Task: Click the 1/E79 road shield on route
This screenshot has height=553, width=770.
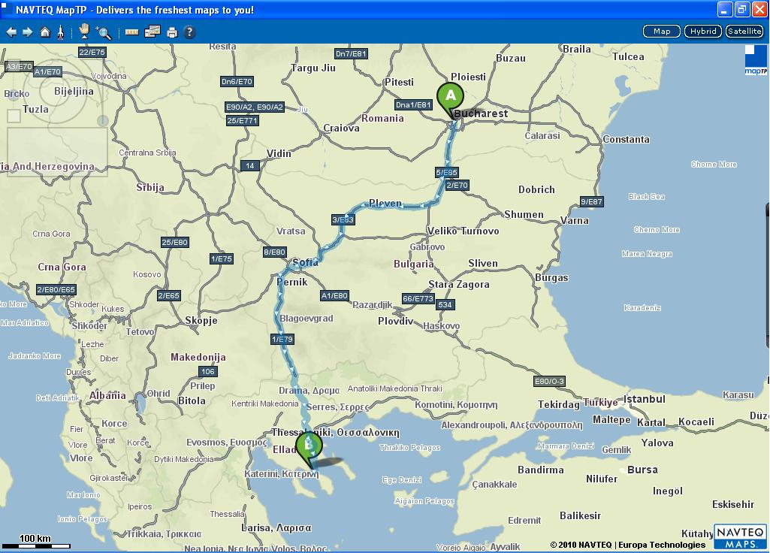Action: [282, 339]
